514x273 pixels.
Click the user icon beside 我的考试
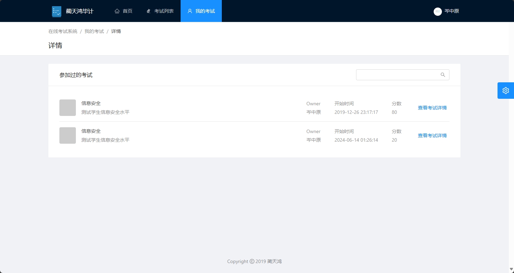click(x=190, y=11)
